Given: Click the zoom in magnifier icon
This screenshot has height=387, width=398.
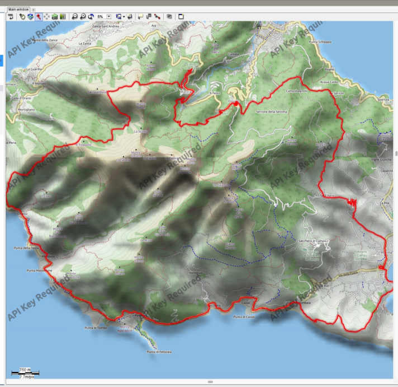Looking at the screenshot, I should pyautogui.click(x=74, y=17).
